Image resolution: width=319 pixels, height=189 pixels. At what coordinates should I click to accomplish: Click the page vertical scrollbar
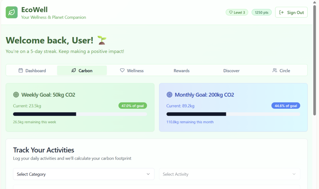315,62
